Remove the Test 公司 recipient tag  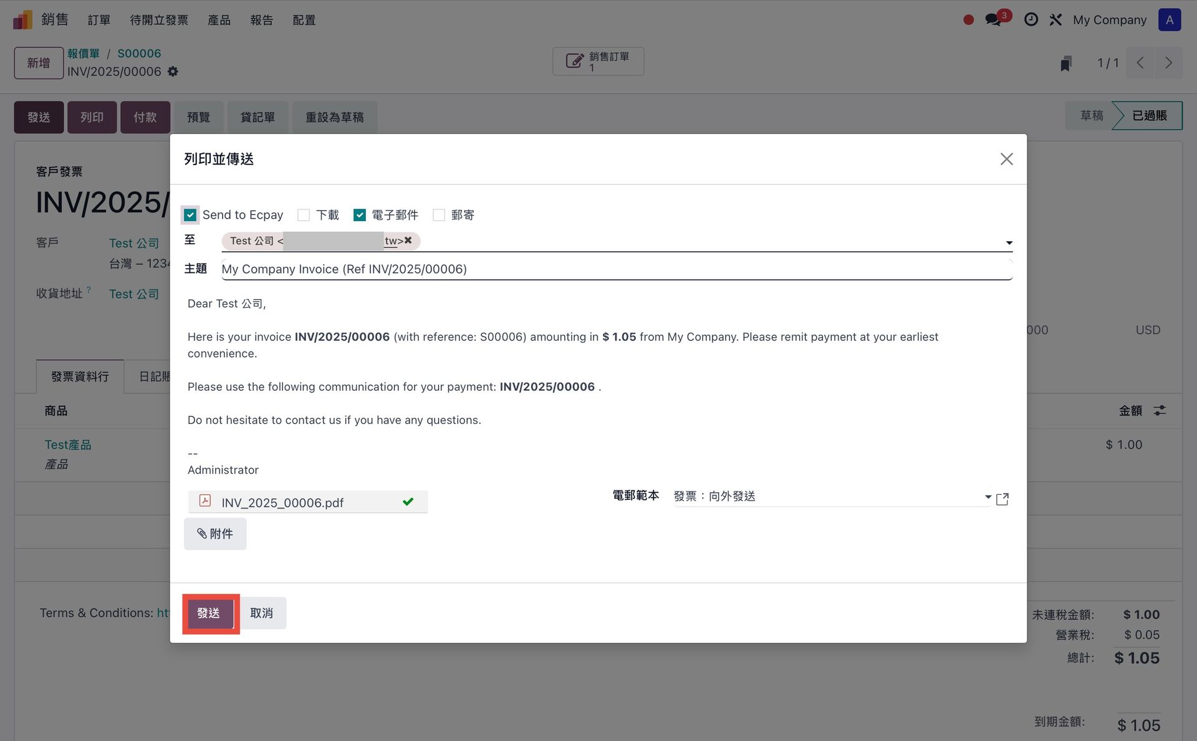pos(408,241)
